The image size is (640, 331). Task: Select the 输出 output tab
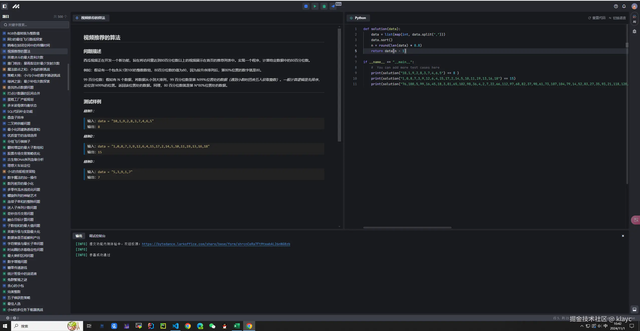tap(79, 236)
